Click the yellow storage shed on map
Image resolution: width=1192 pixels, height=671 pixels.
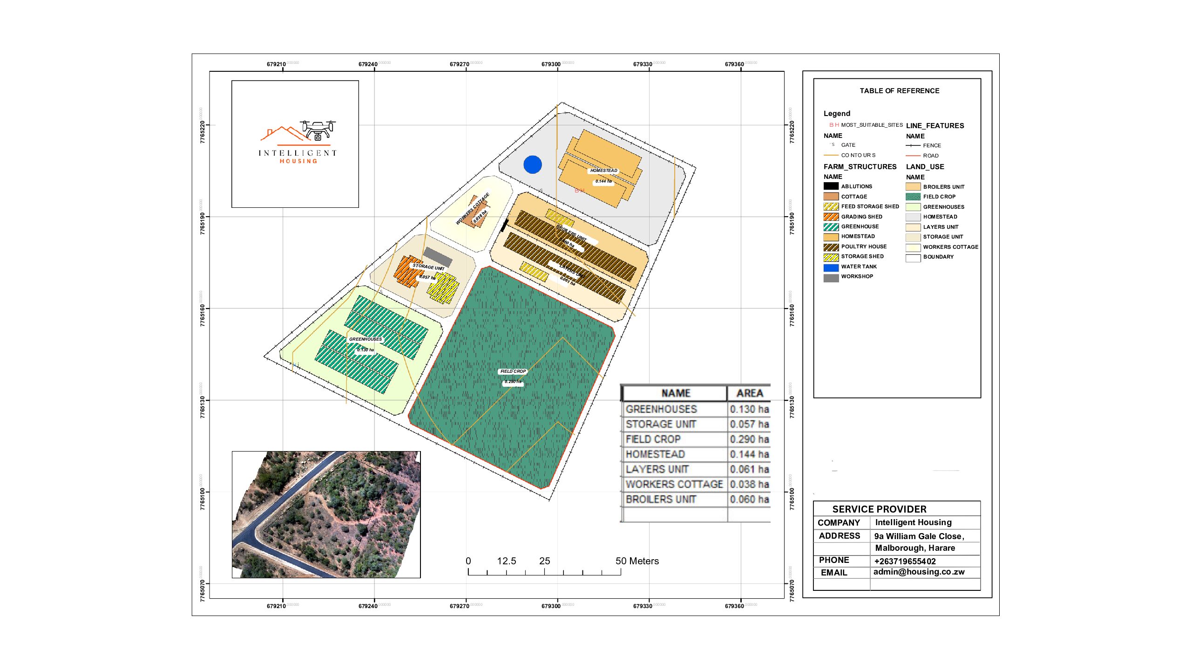click(x=443, y=289)
